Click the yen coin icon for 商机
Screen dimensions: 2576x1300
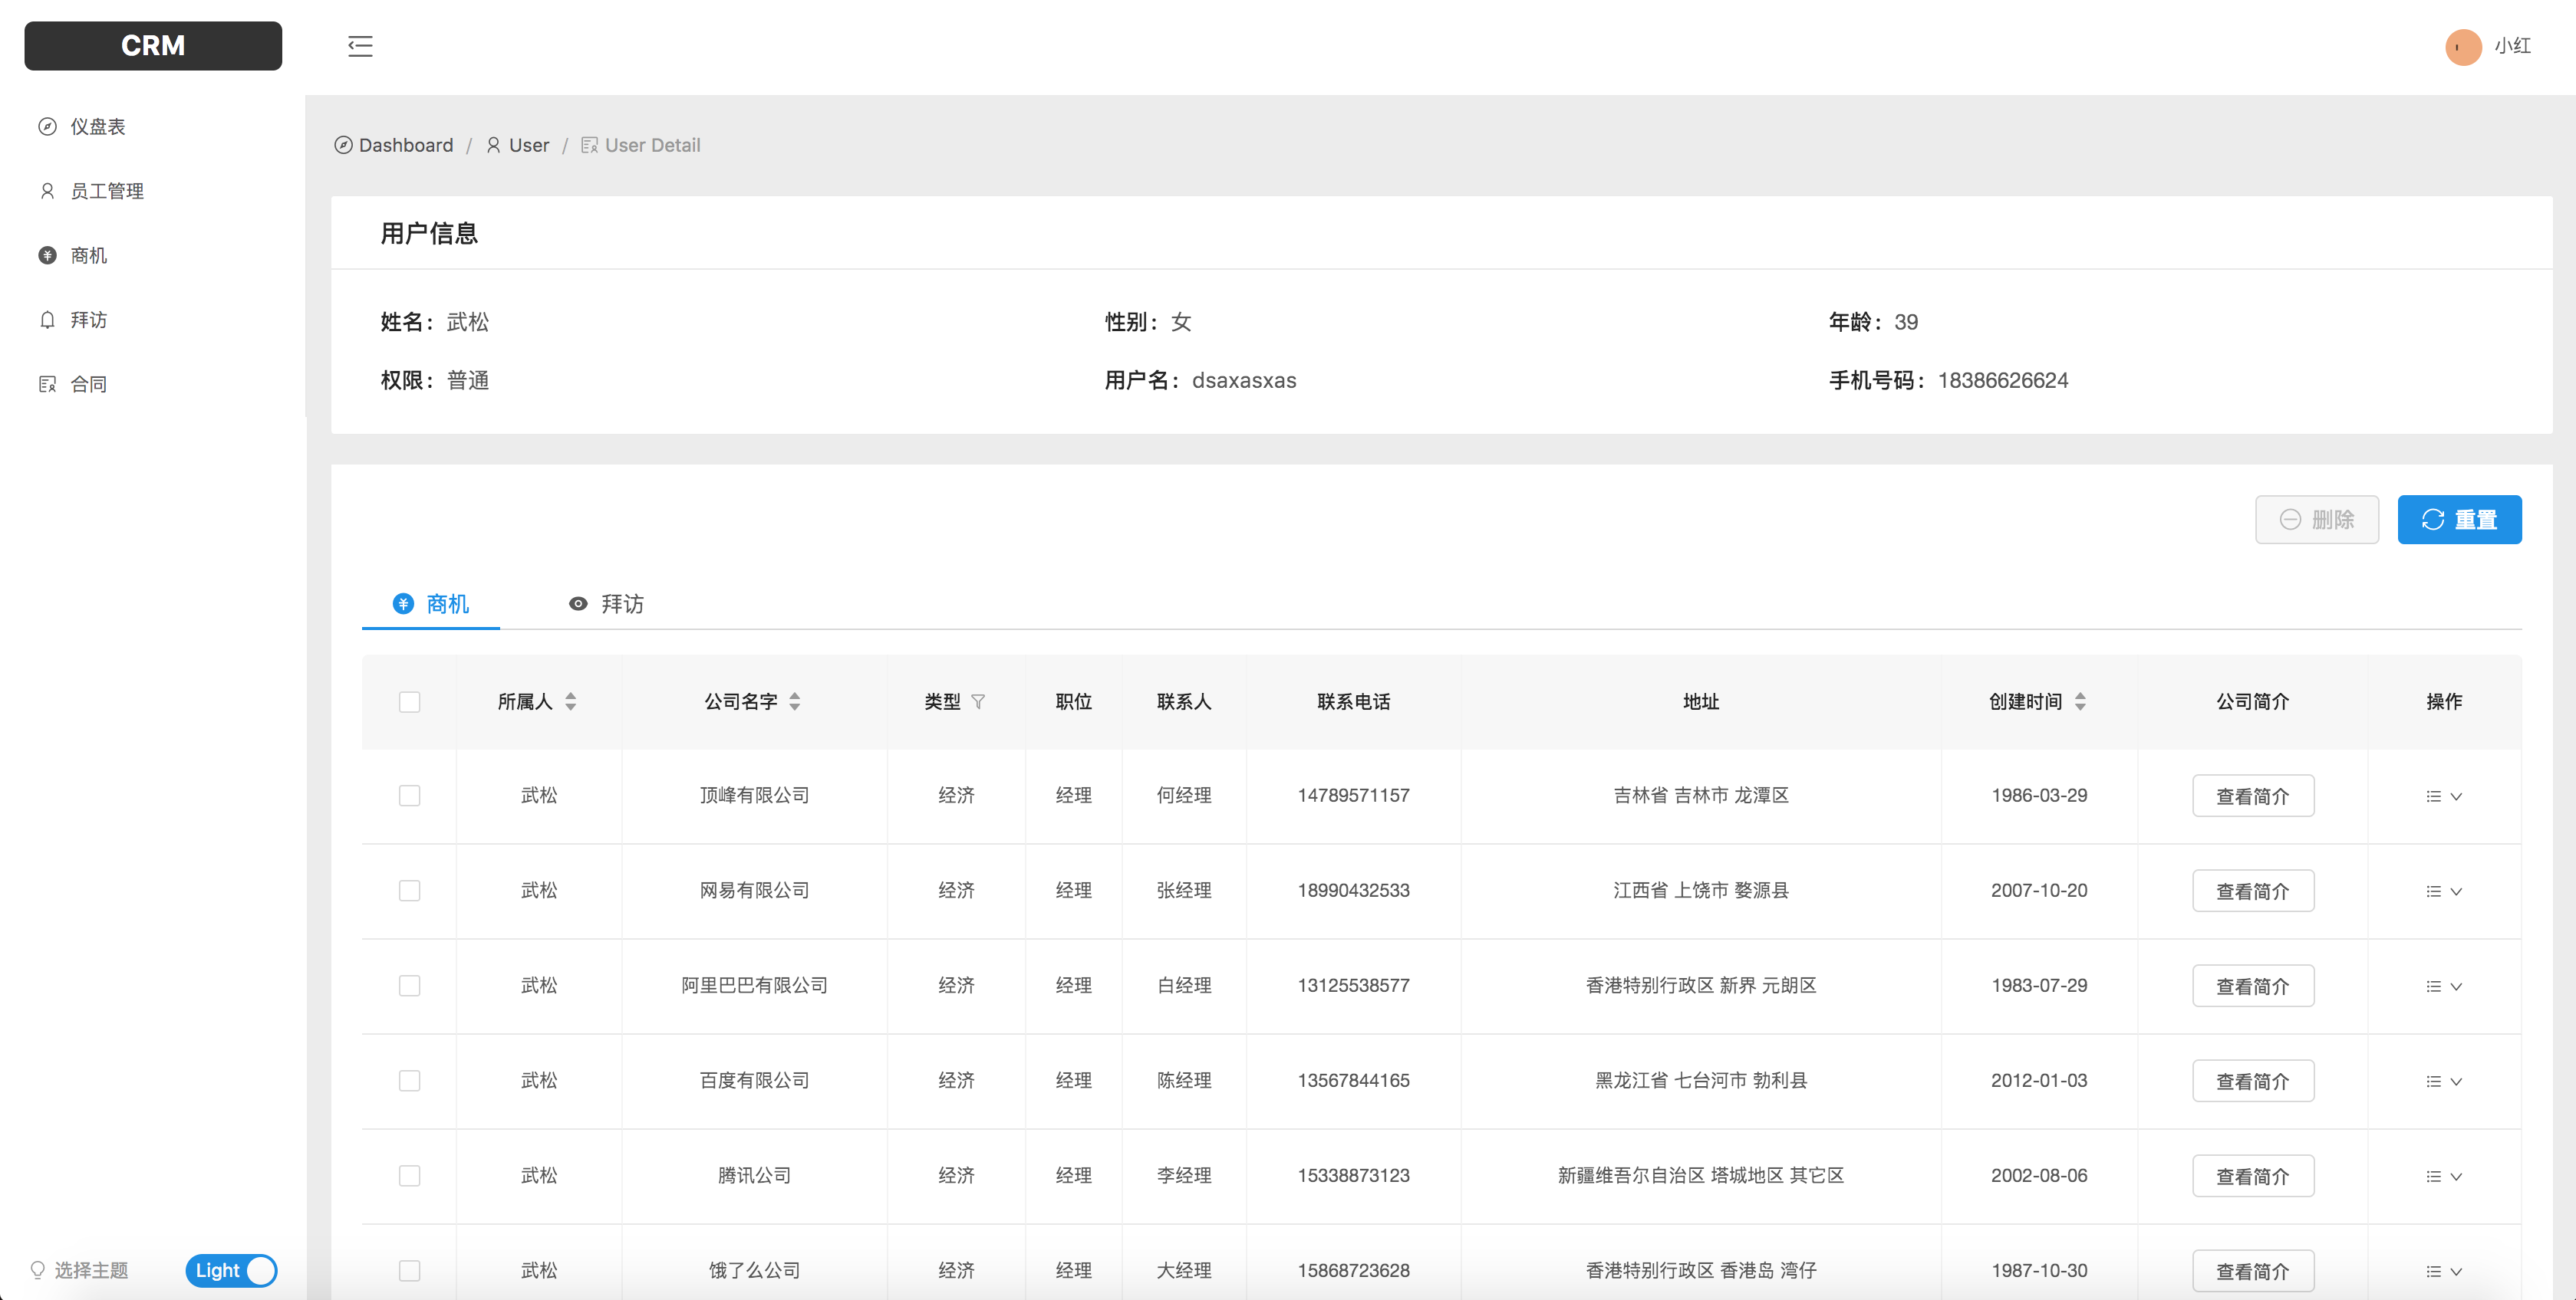pos(47,256)
